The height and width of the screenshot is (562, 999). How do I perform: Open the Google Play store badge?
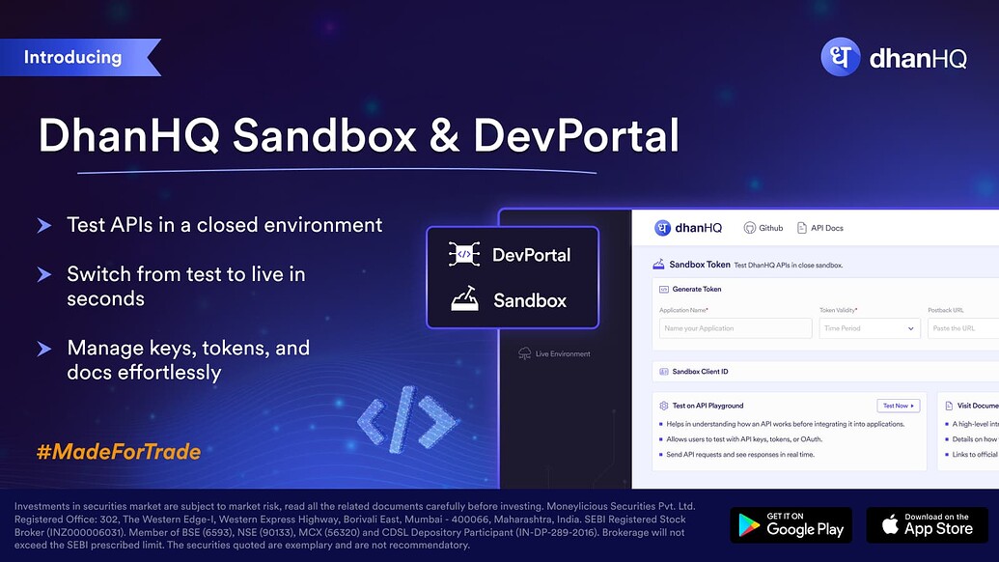(791, 526)
